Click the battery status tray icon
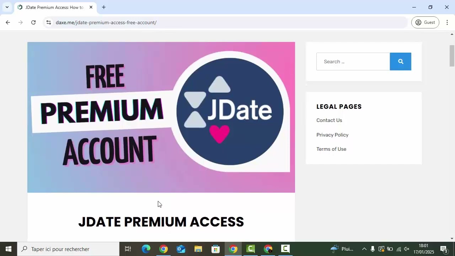 click(390, 249)
